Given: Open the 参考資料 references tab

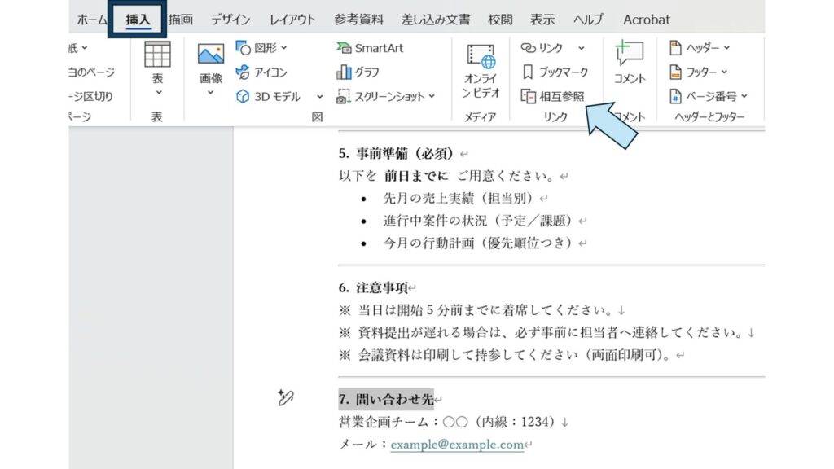Looking at the screenshot, I should [358, 19].
